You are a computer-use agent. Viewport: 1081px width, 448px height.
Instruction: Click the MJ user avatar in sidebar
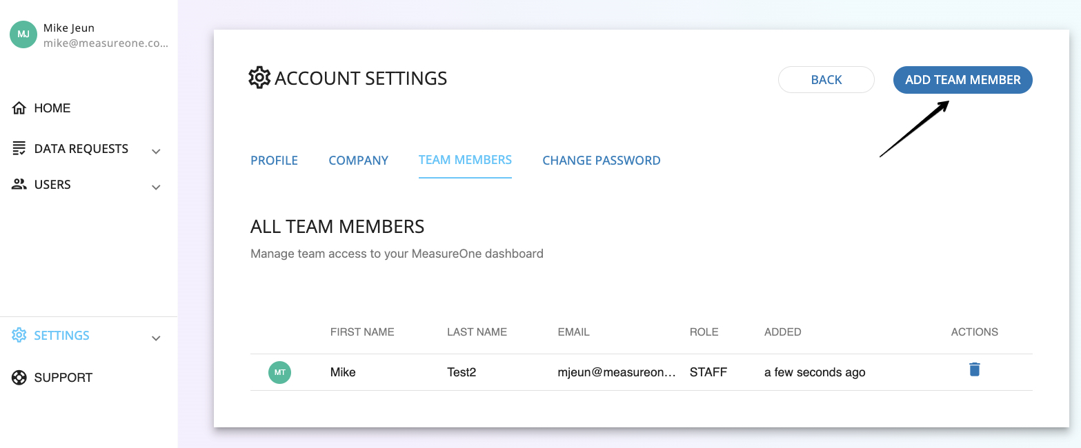point(23,34)
